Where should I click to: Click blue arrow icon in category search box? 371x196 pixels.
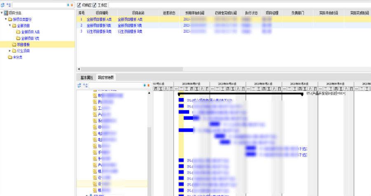(x=68, y=5)
